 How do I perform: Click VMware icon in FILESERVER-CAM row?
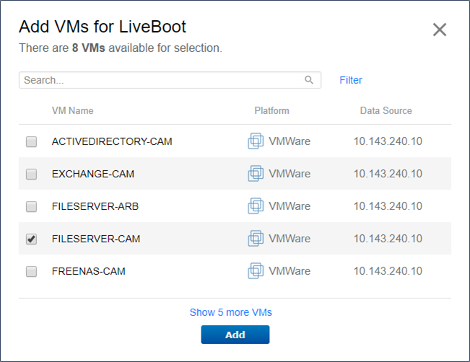pyautogui.click(x=256, y=239)
